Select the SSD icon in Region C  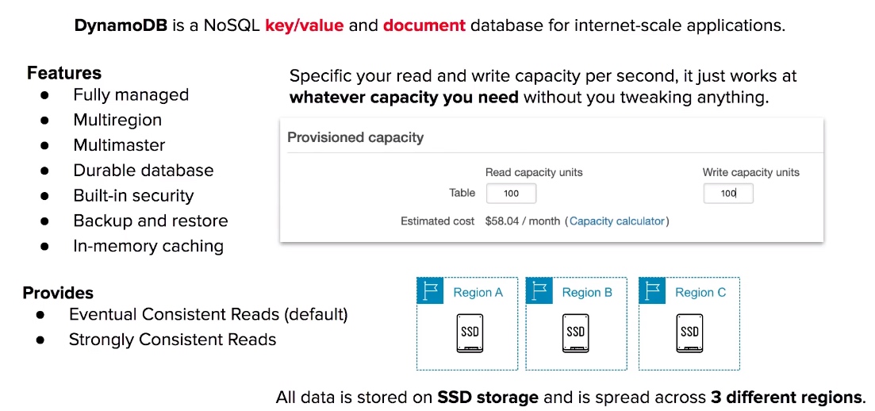[x=689, y=332]
